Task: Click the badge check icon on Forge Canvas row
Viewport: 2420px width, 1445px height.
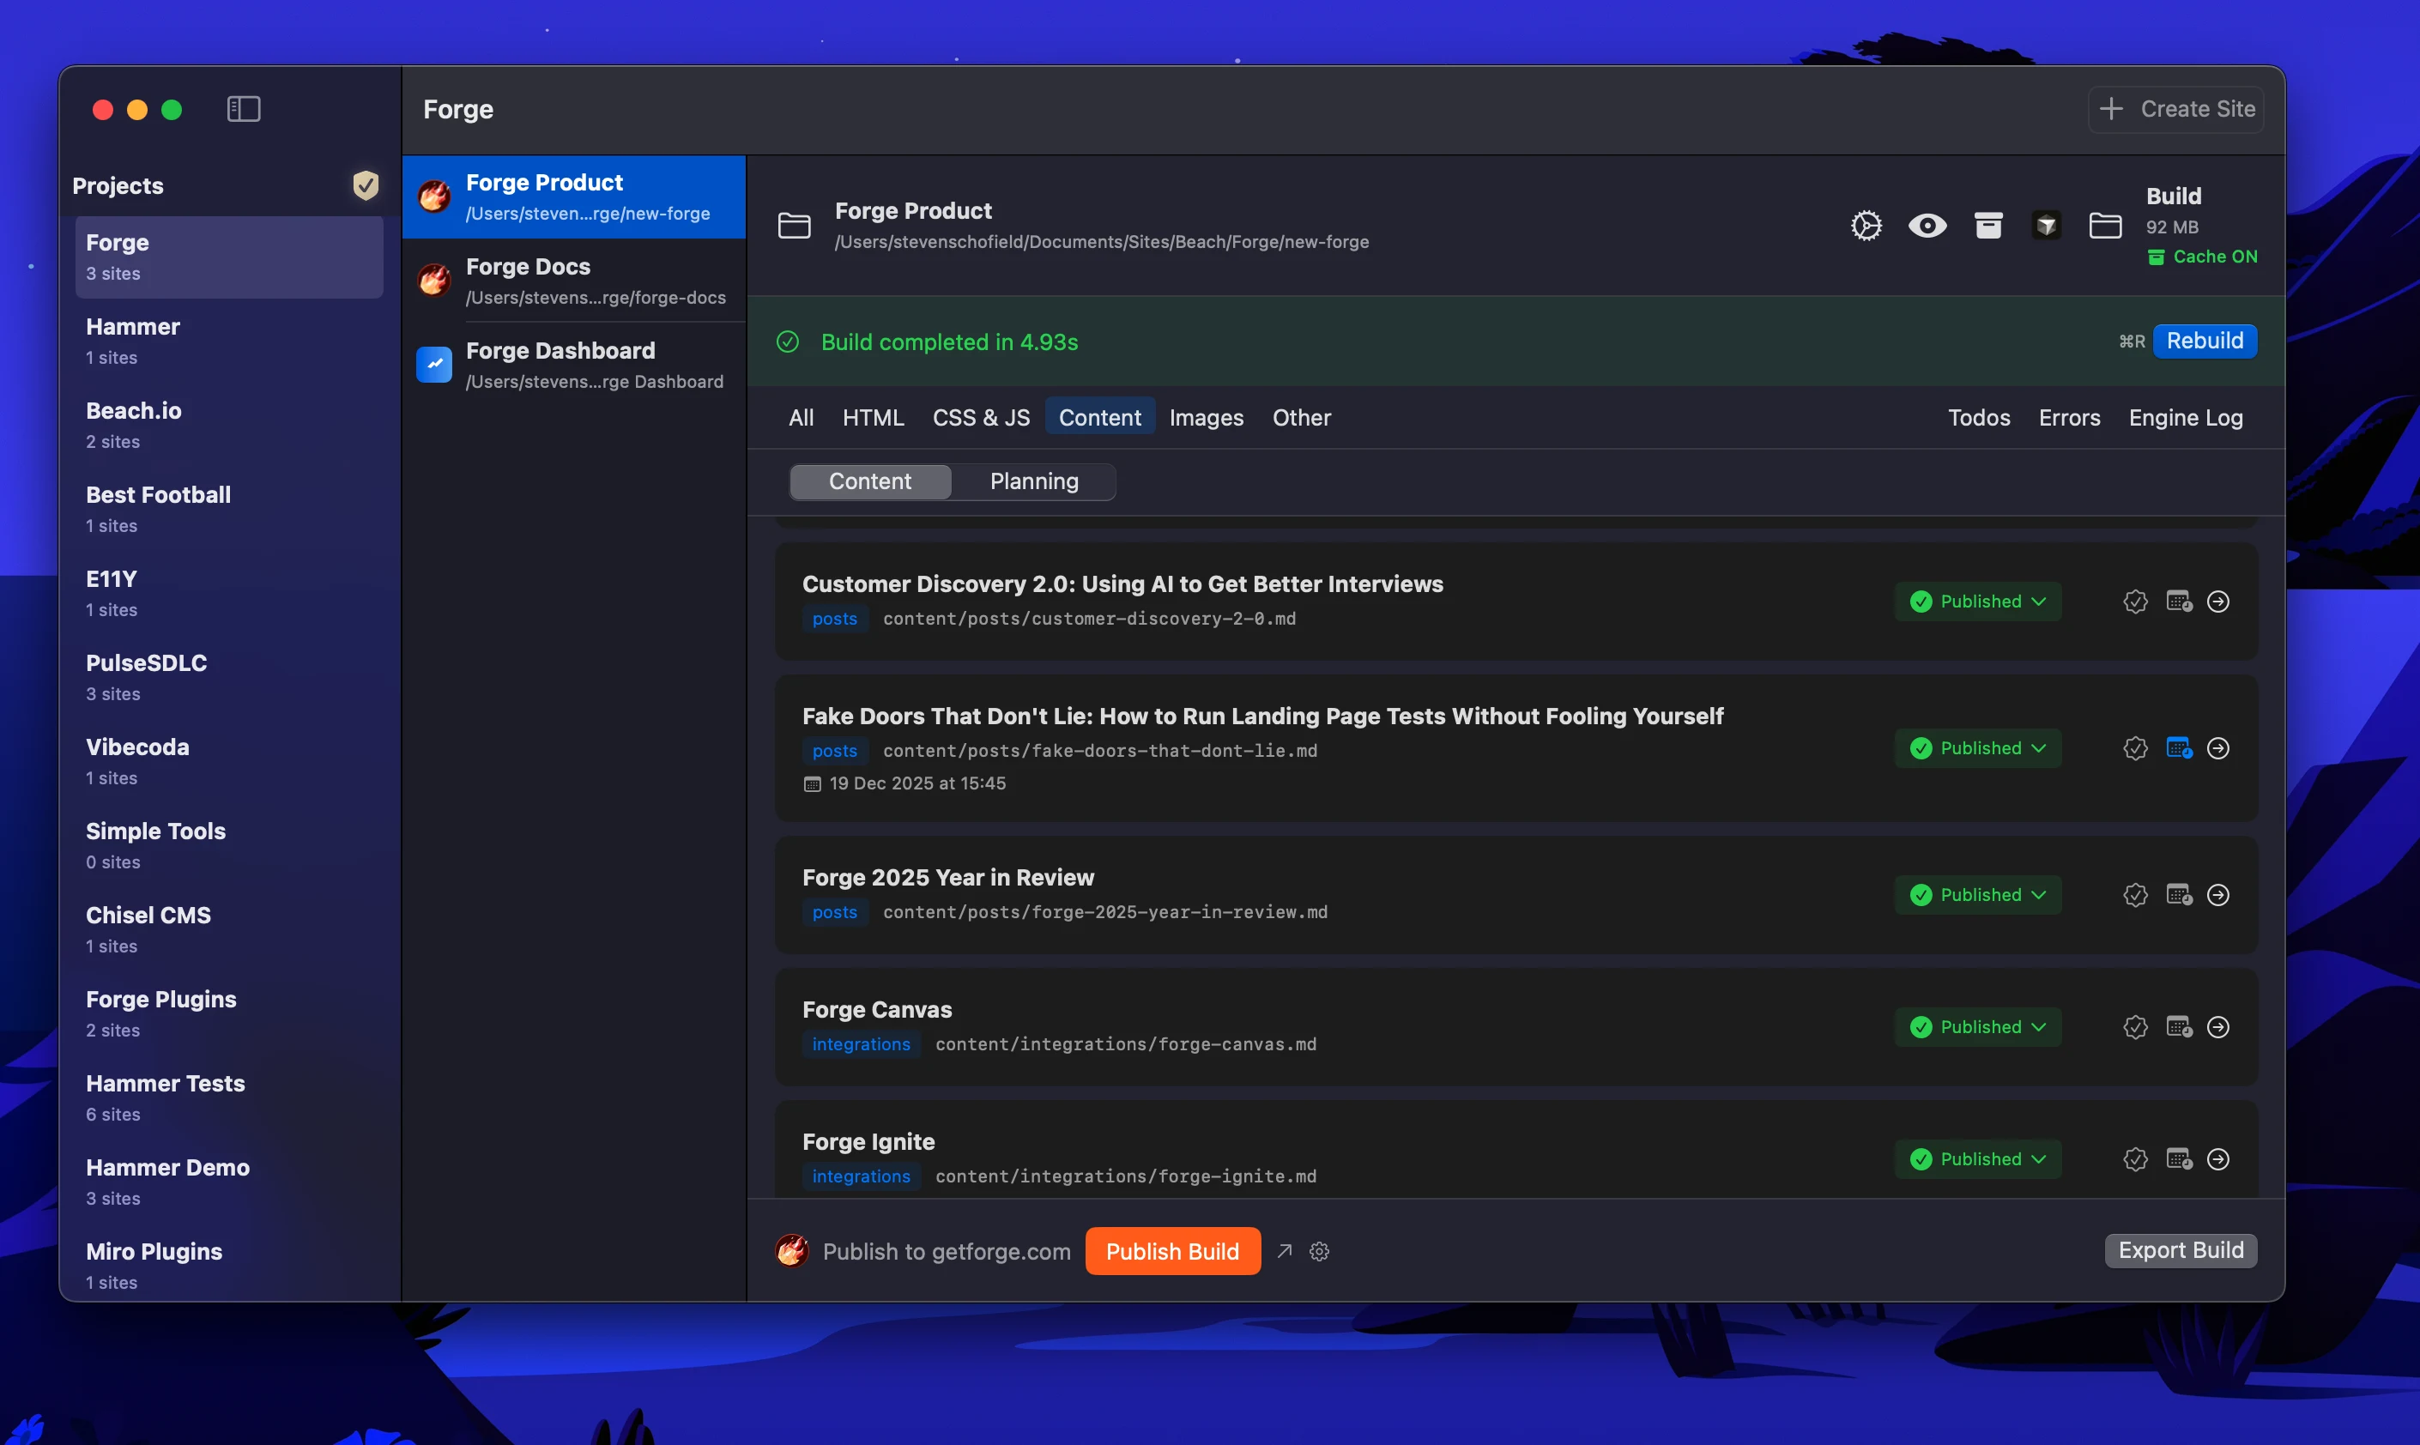Action: pyautogui.click(x=2136, y=1026)
